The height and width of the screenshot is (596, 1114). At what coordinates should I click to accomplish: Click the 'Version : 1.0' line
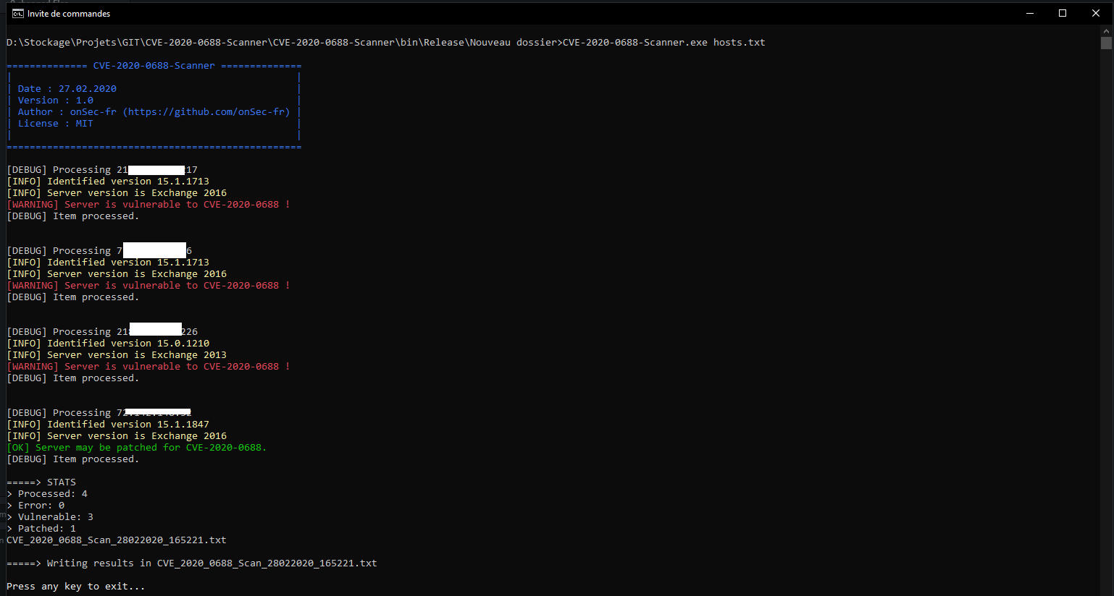tap(56, 101)
